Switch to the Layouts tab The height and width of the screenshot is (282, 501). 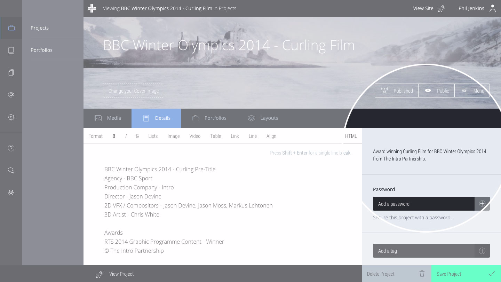pyautogui.click(x=263, y=118)
